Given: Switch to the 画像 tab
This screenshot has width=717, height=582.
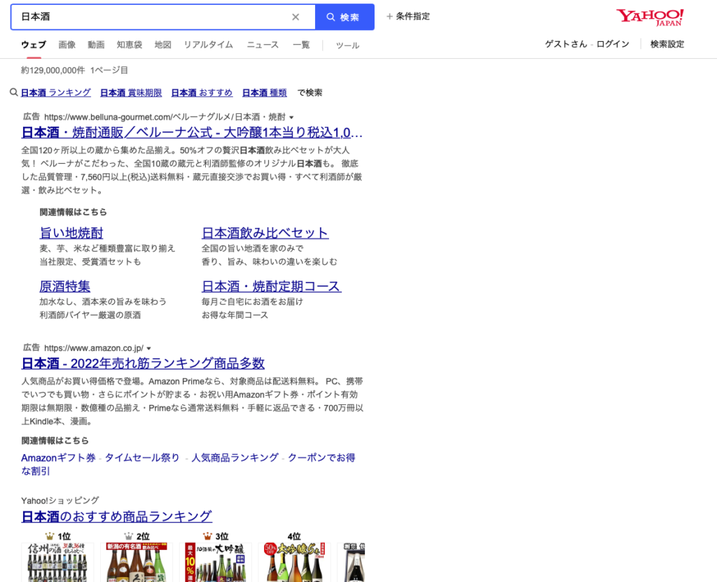Looking at the screenshot, I should click(x=67, y=45).
